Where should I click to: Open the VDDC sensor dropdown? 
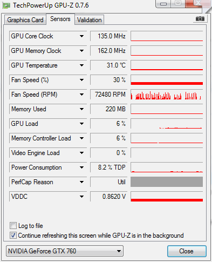(81, 197)
